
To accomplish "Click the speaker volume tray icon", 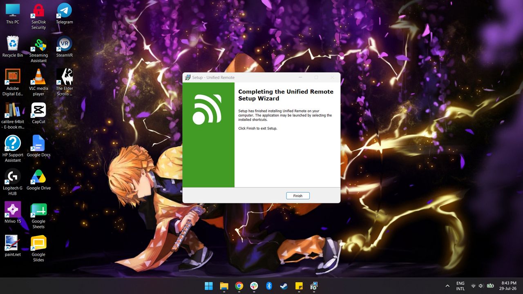I will point(481,286).
